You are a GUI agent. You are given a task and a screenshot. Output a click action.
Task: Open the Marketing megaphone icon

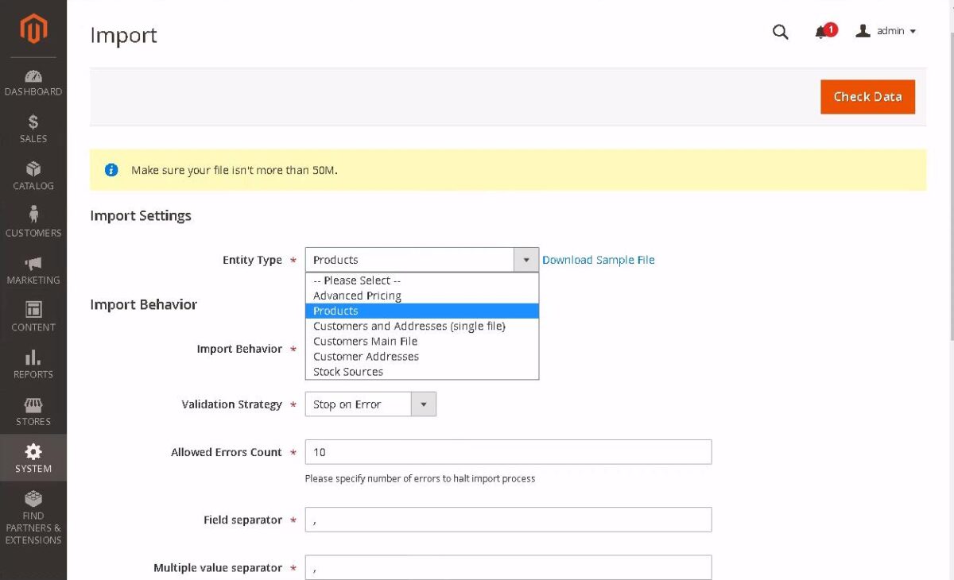tap(33, 263)
